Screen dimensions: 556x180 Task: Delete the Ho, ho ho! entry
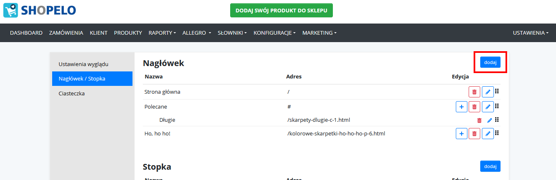tap(474, 133)
